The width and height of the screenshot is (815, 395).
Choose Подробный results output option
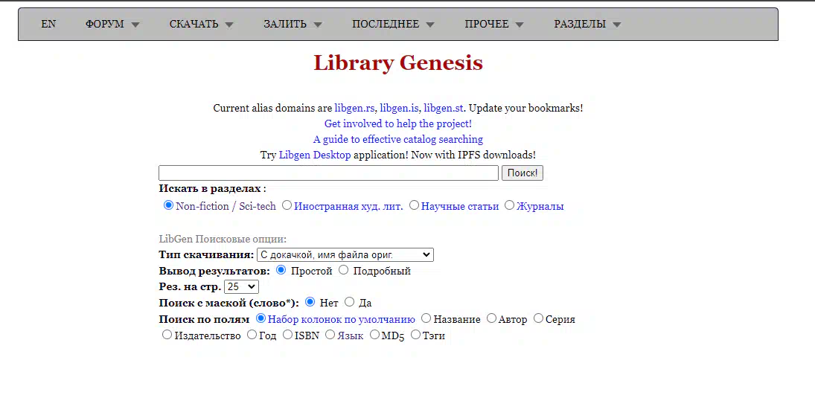tap(344, 270)
